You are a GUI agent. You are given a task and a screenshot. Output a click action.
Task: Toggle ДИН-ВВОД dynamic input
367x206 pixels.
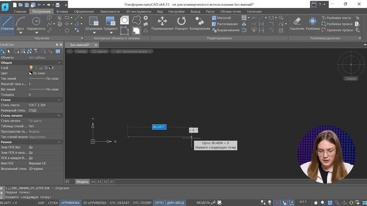pos(175,203)
